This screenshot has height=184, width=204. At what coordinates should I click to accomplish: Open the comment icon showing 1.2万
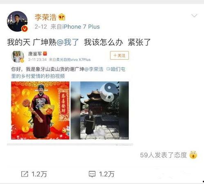pos(92,174)
